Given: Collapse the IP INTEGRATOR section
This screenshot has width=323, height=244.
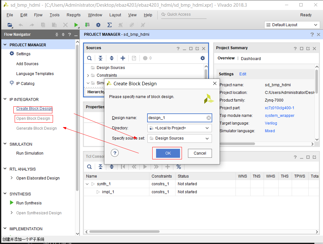Looking at the screenshot, I should coord(5,99).
